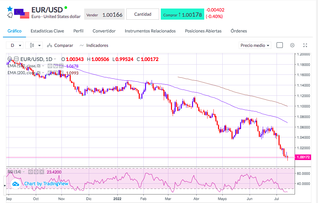The image size is (318, 203).
Task: Click the low price 0.99524
Action: point(124,59)
